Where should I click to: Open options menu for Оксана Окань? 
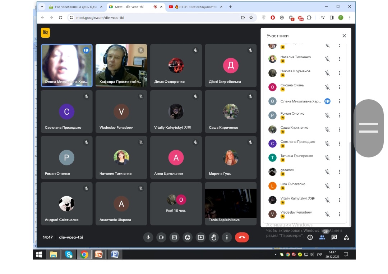point(339,87)
